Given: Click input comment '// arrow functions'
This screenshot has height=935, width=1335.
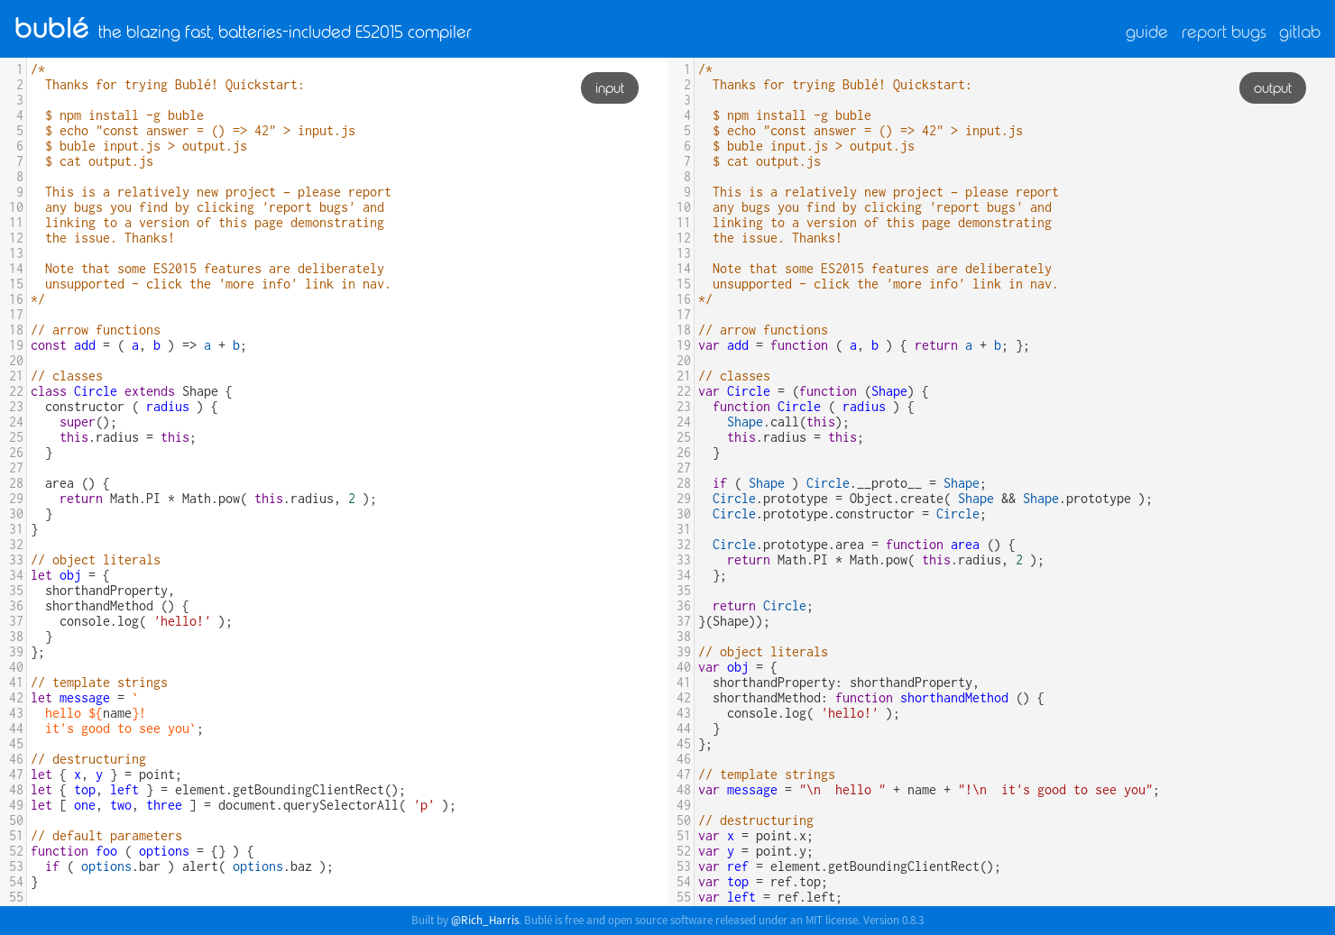Looking at the screenshot, I should pos(96,330).
